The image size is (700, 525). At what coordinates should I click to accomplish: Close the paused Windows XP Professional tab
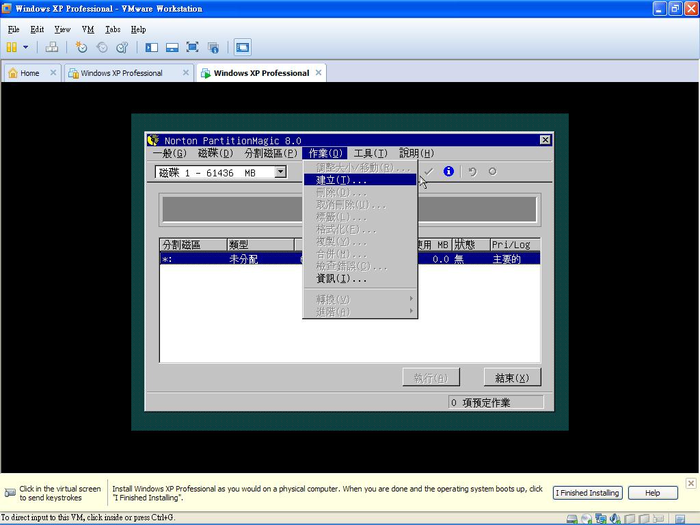click(x=186, y=72)
